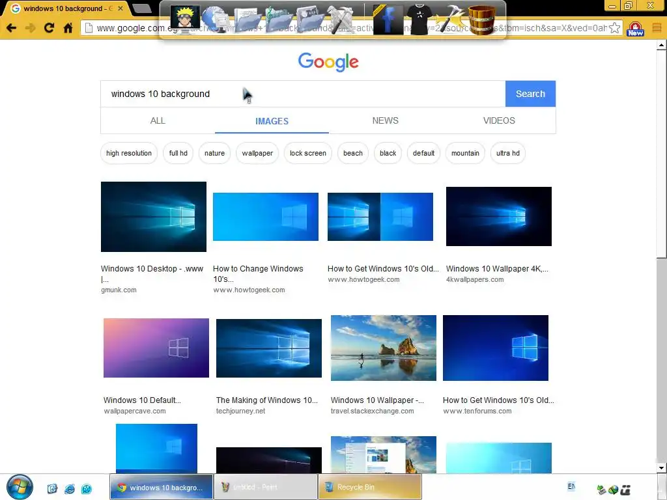Open the 4kwallpapers.com wallpaper thumbnail
The image size is (667, 500).
pyautogui.click(x=498, y=216)
